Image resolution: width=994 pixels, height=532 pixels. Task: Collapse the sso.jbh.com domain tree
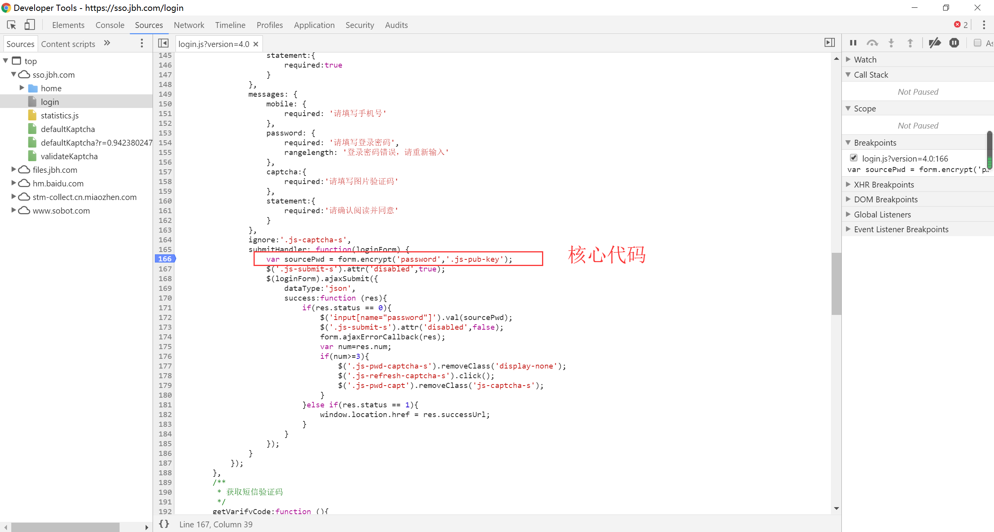14,74
